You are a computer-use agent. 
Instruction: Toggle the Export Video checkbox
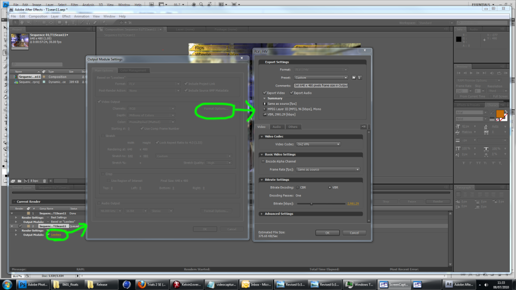264,93
